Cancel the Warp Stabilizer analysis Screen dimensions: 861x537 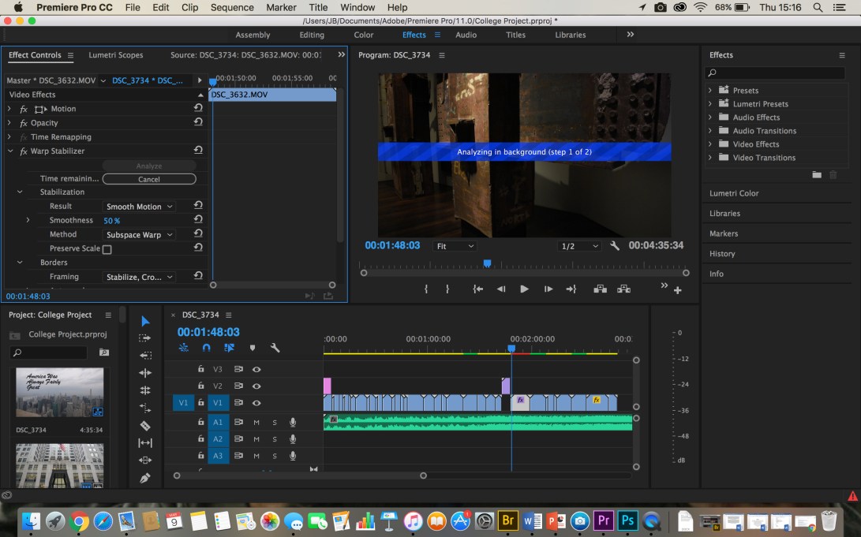pyautogui.click(x=149, y=179)
